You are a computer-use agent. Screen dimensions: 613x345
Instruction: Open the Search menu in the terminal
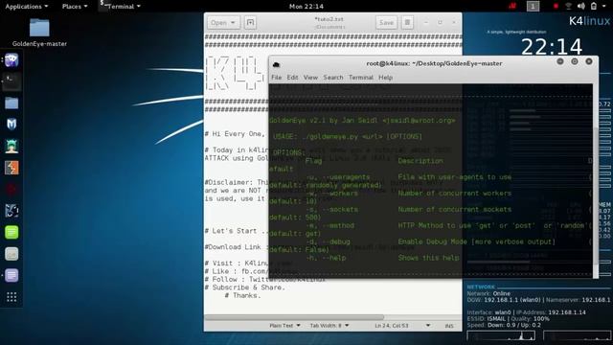point(333,78)
